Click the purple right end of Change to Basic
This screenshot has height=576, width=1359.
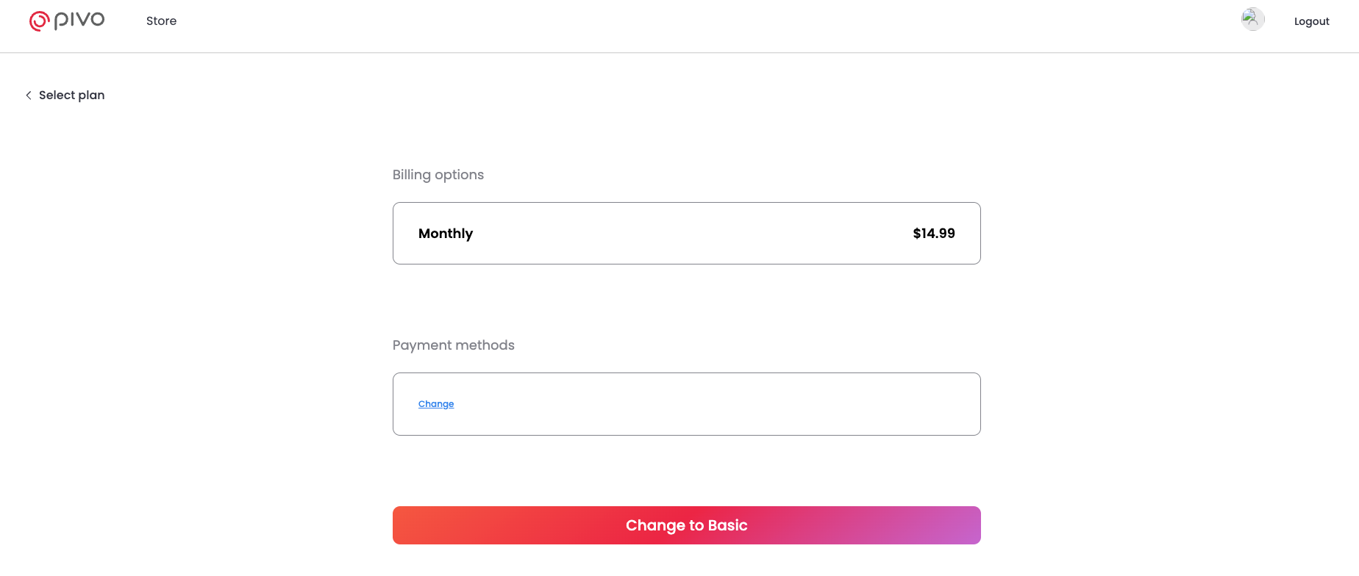pyautogui.click(x=949, y=525)
